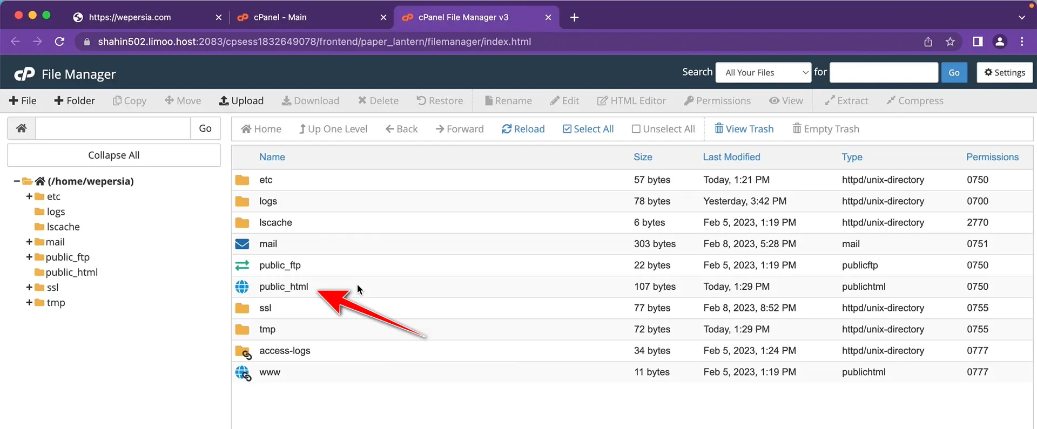Viewport: 1037px width, 429px height.
Task: Click the www linked globe icon
Action: coord(243,373)
